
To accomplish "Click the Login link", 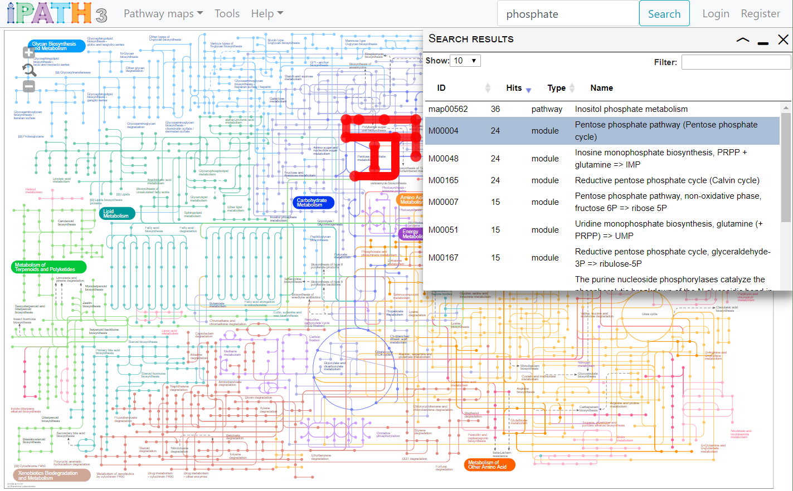I will 716,13.
